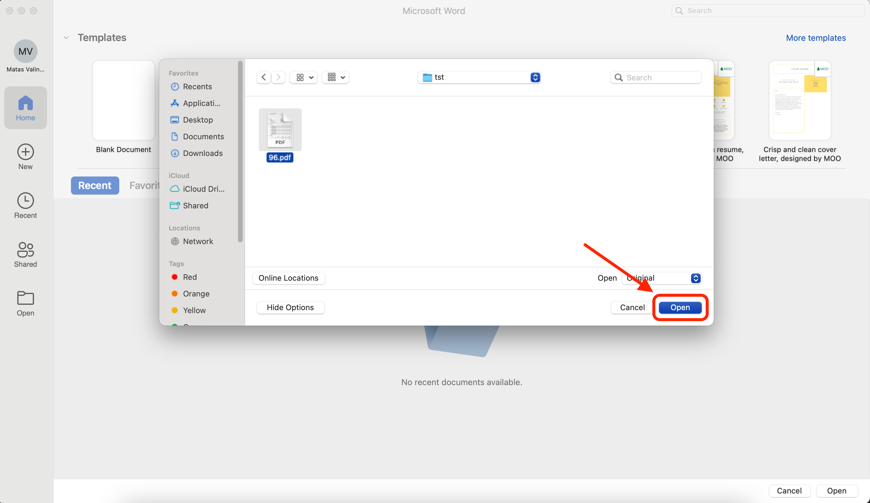Click the Online Locations button
The height and width of the screenshot is (503, 870).
289,278
